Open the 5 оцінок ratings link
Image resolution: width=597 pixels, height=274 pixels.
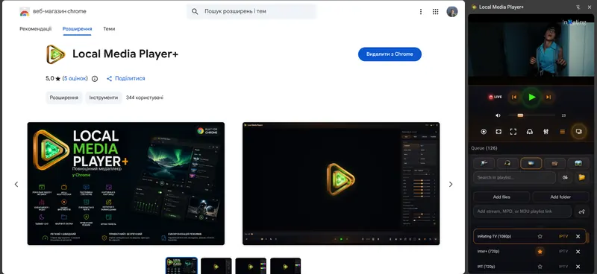tap(75, 79)
